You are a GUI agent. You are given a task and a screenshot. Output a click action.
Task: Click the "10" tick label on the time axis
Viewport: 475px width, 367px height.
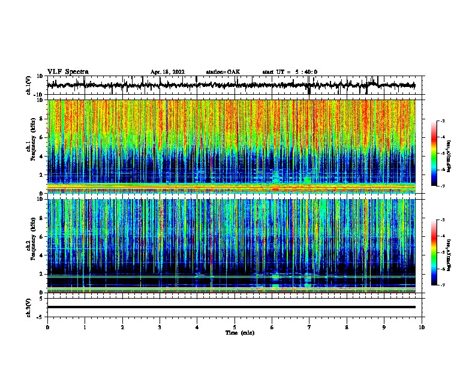tap(422, 327)
